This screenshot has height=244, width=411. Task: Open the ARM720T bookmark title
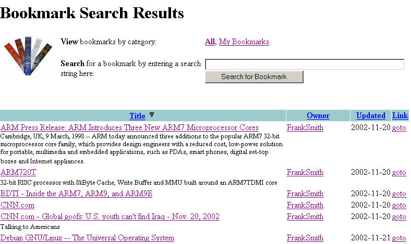[x=18, y=172]
